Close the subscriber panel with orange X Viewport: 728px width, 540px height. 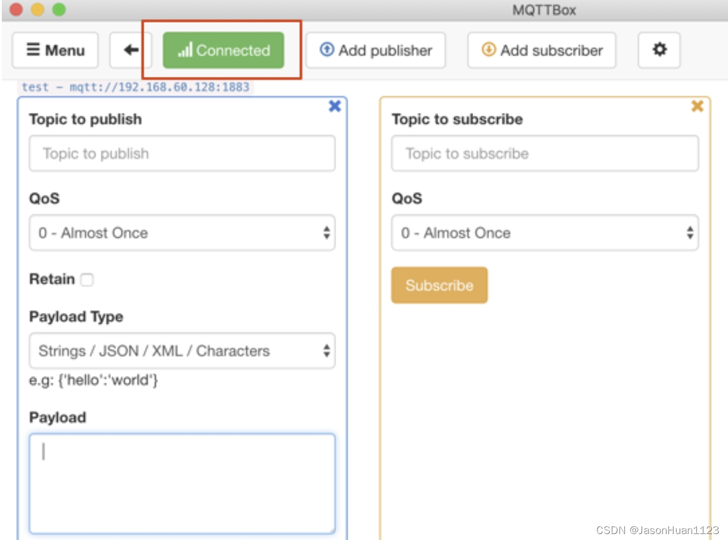tap(697, 106)
